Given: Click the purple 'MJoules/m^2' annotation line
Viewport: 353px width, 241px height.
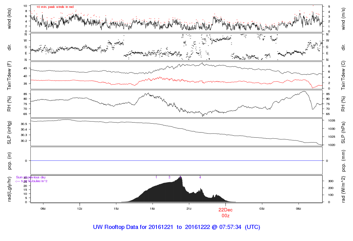Looking at the screenshot, I should (31, 181).
